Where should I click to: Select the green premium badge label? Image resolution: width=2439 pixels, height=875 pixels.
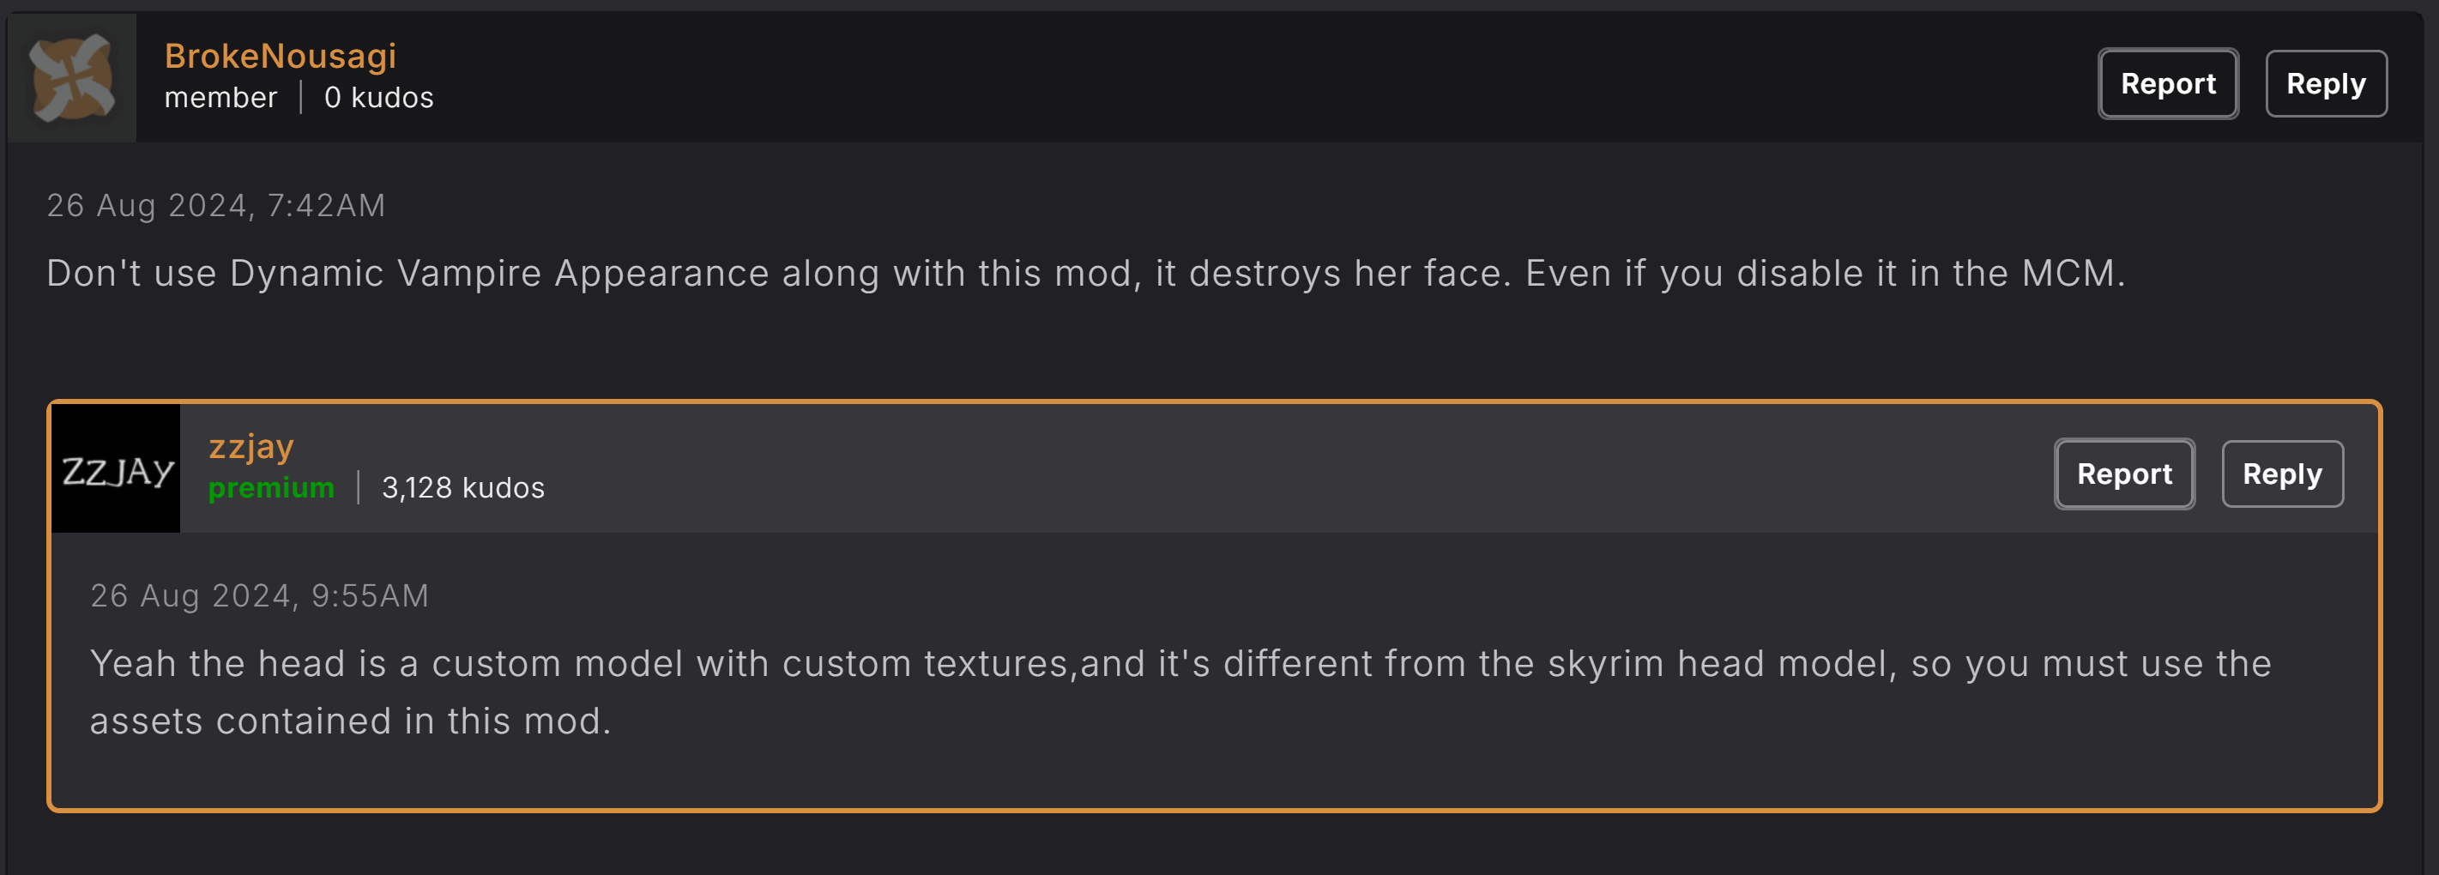[271, 488]
